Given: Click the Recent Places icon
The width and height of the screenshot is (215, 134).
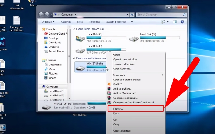Looking at the screenshot, I should pyautogui.click(x=46, y=51).
